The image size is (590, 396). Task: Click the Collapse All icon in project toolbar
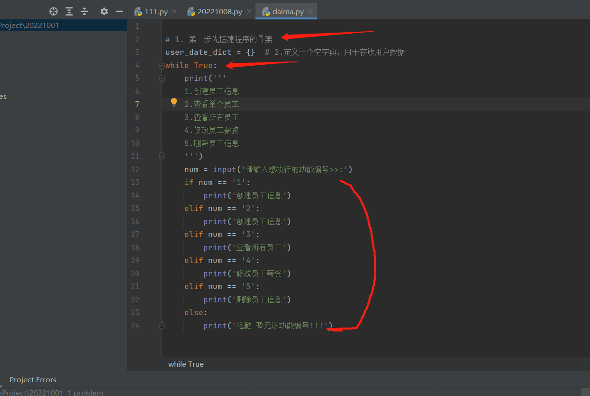coord(84,11)
